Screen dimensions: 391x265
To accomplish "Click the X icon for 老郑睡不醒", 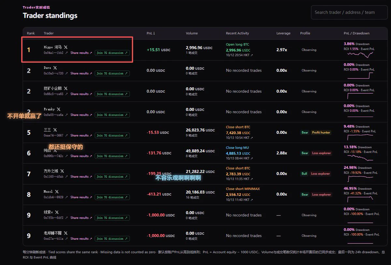I will (66, 233).
